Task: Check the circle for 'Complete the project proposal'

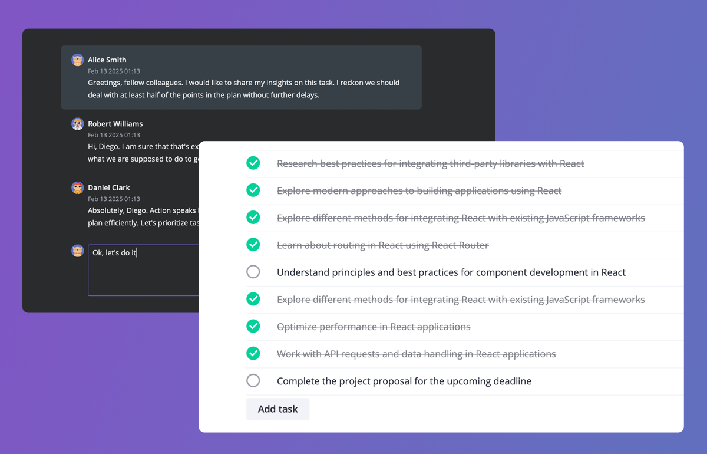Action: 253,380
